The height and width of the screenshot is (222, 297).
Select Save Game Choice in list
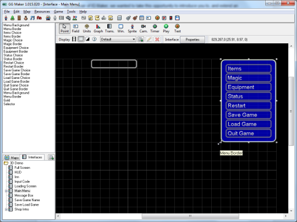[17, 70]
